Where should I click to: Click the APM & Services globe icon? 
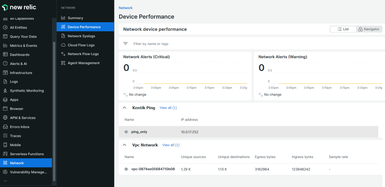point(5,118)
